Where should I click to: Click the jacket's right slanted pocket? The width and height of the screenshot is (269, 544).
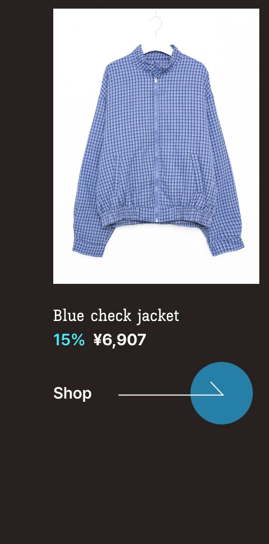coord(196,173)
